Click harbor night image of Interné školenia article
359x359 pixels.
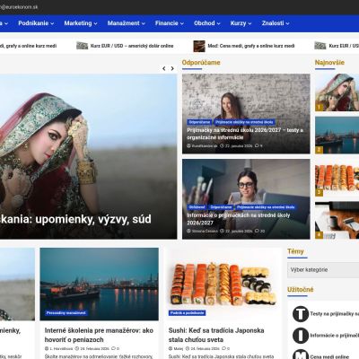point(100,284)
